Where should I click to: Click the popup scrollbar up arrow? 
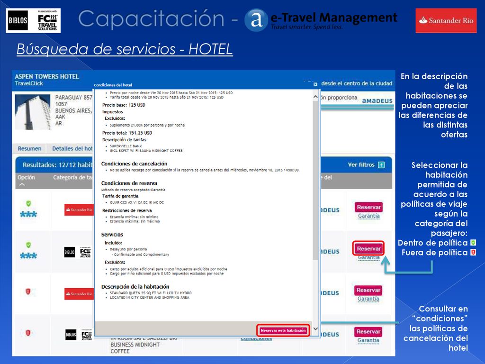(x=315, y=97)
